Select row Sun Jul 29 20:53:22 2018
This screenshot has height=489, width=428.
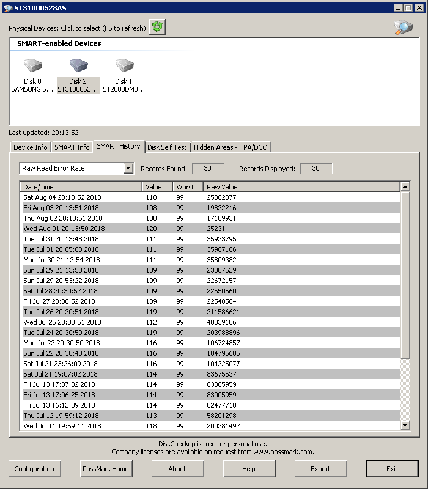pyautogui.click(x=210, y=281)
